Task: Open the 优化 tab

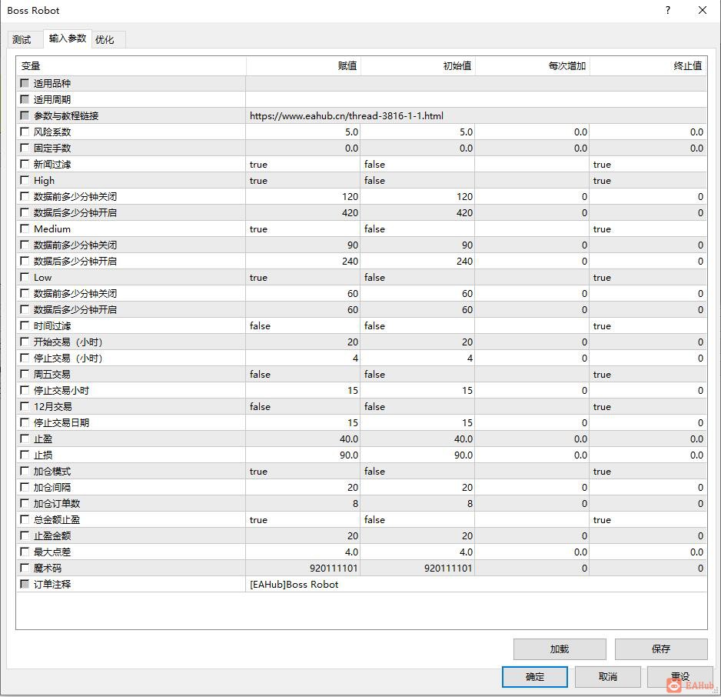Action: pyautogui.click(x=105, y=40)
